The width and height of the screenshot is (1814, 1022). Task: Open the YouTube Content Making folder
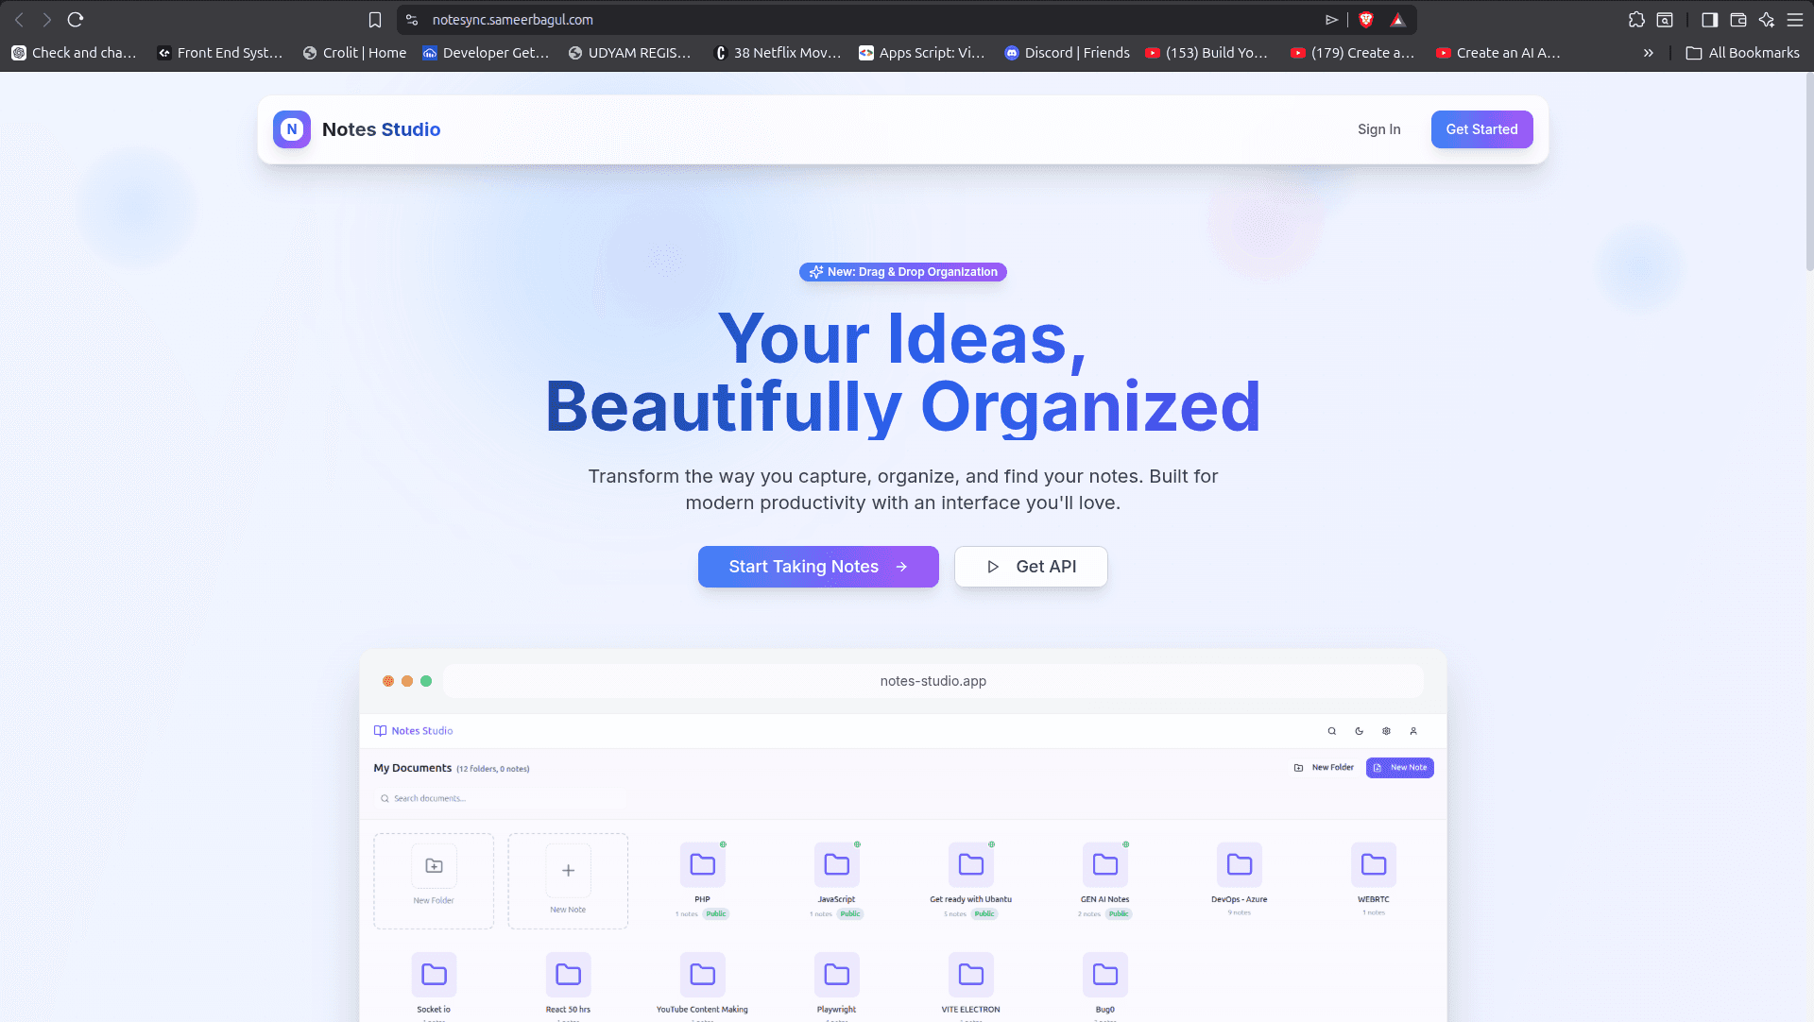(702, 974)
